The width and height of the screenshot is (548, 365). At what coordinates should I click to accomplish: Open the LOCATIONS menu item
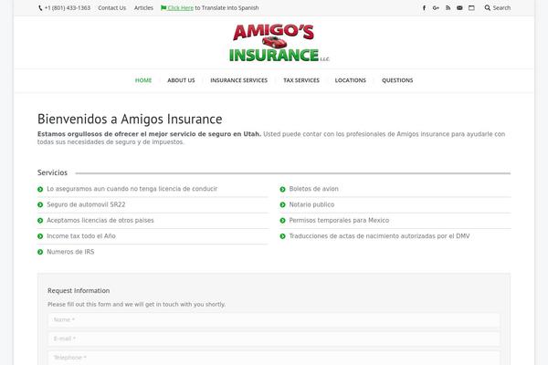tap(351, 80)
